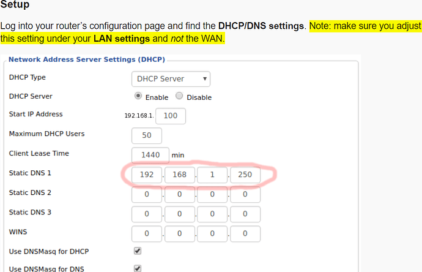422x272 pixels.
Task: Toggle the Use DNSMasq for DHCP checkbox
Action: tap(137, 251)
